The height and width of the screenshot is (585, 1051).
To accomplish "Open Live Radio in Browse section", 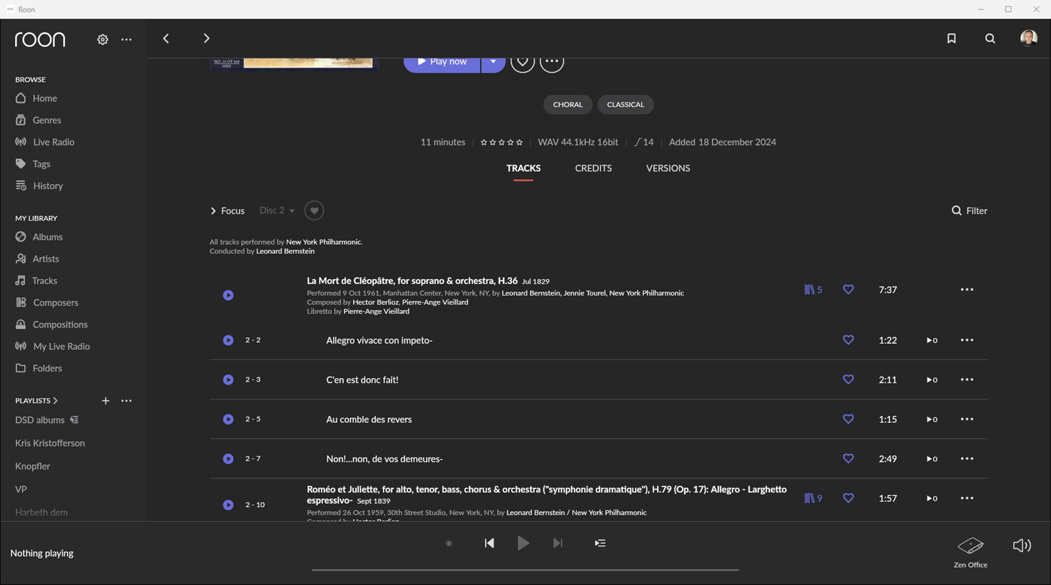I will [x=45, y=142].
